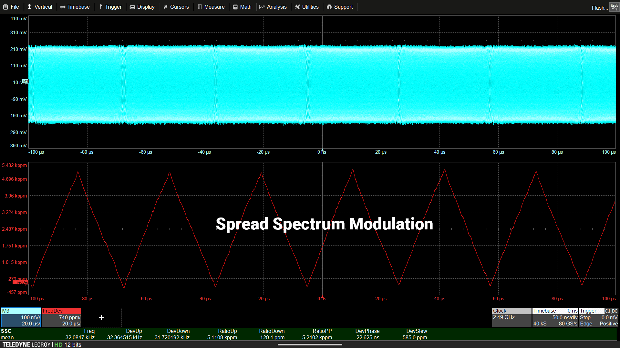
Task: Click the Undo icon at top right
Action: [614, 7]
